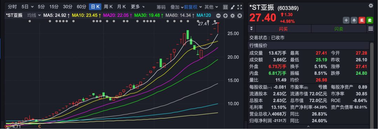The width and height of the screenshot is (378, 129).
Task: Click the red 买 buy icon
Action: [362, 21]
